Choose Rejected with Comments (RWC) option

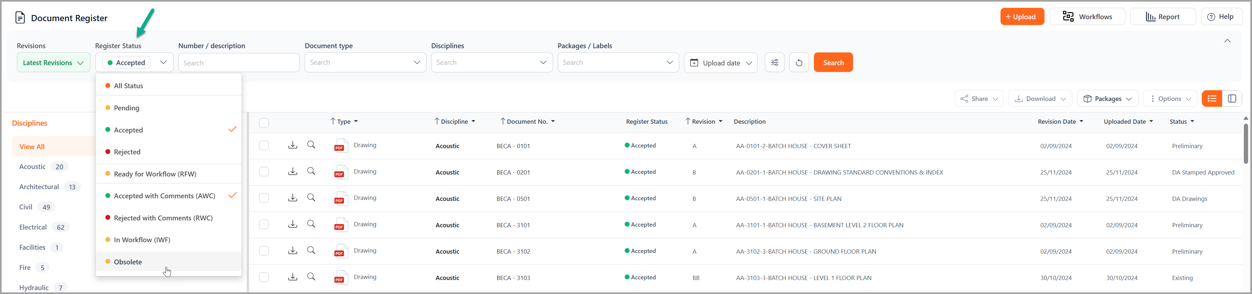click(169, 218)
